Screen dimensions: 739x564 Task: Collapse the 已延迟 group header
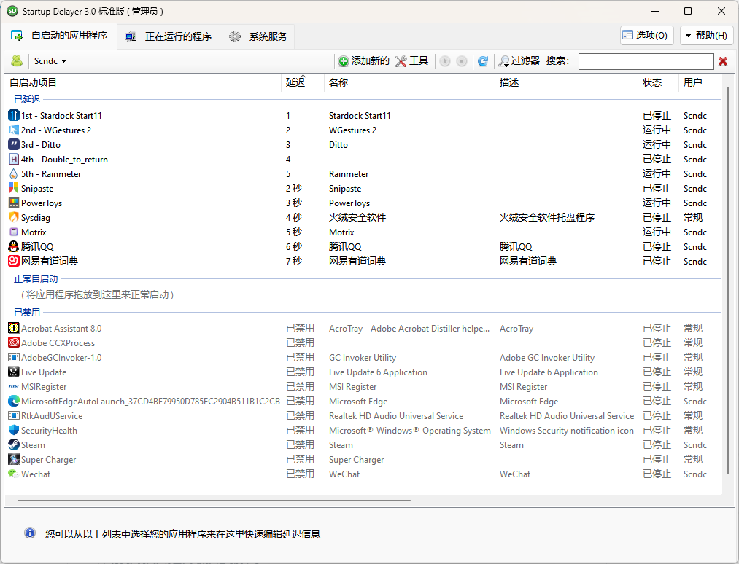click(x=27, y=99)
